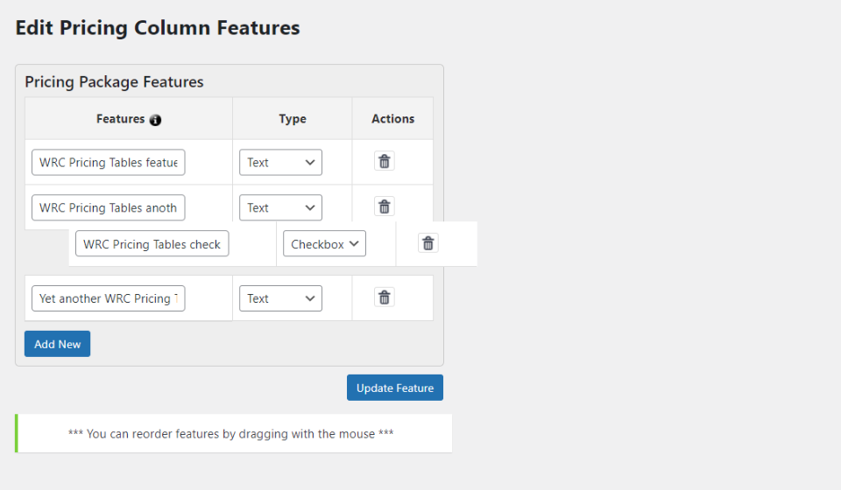Click the Features column header

click(120, 119)
